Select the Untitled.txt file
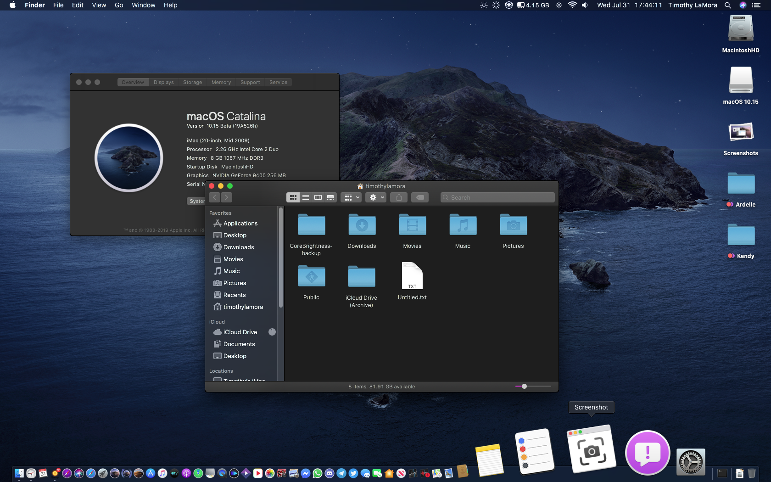This screenshot has width=771, height=482. point(412,276)
